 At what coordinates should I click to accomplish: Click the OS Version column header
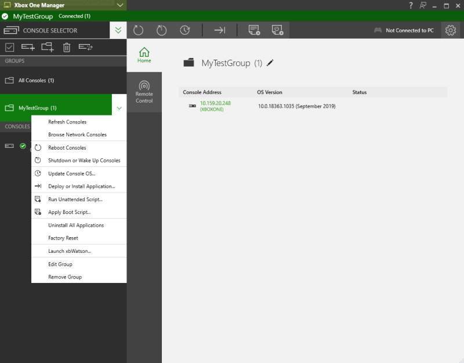270,92
